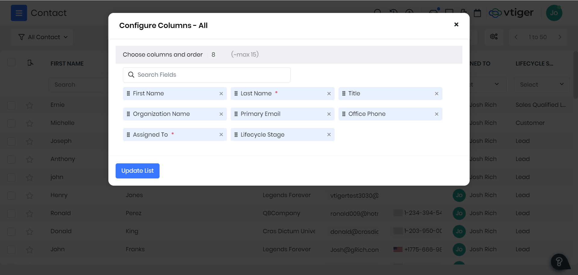
Task: Close the Configure Columns dialog
Action: pos(456,25)
